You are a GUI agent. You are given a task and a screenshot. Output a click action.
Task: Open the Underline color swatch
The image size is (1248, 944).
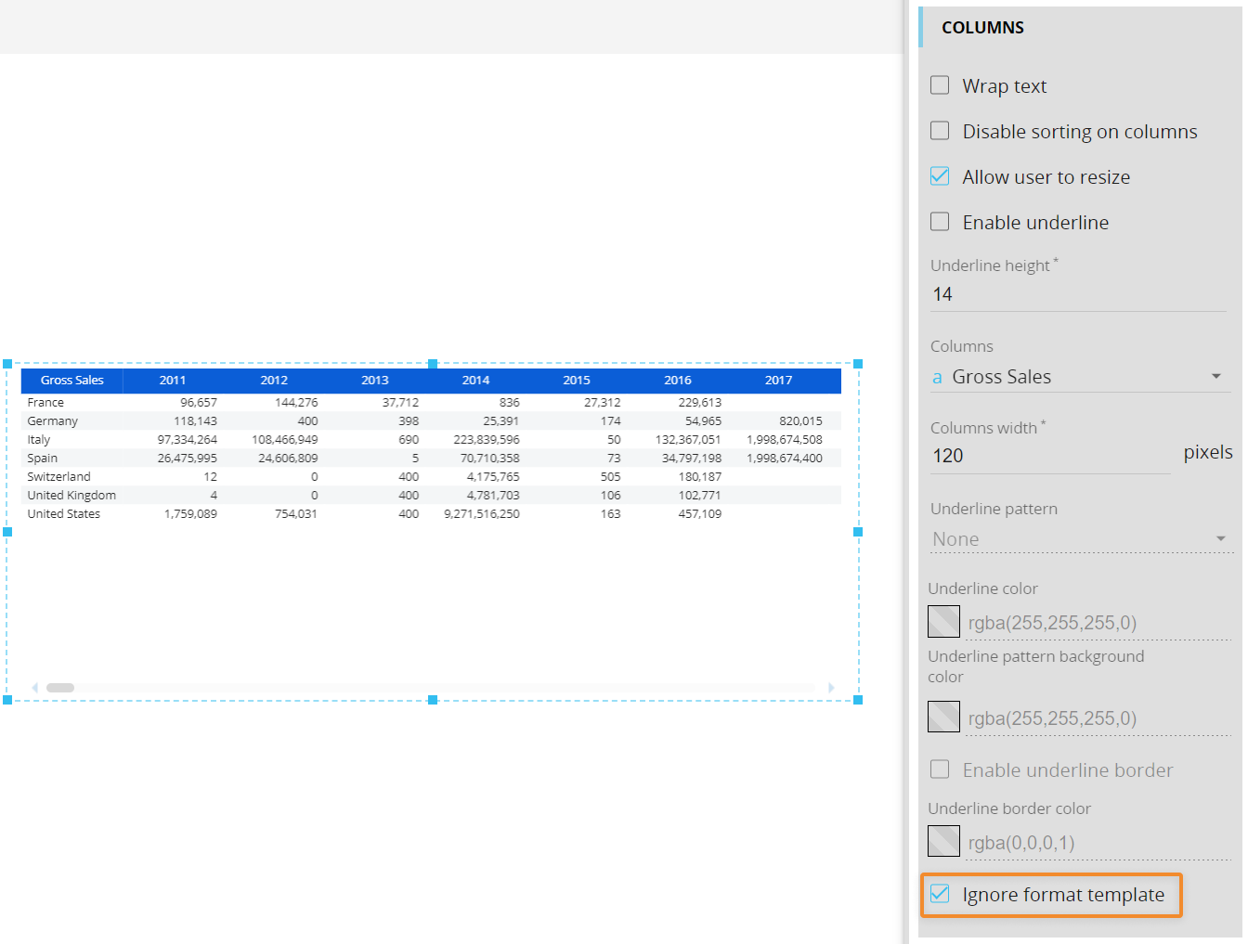point(943,622)
